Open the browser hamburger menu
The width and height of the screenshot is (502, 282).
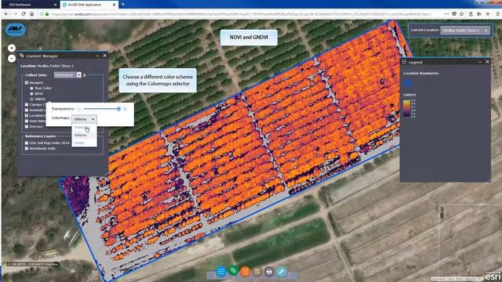pos(498,14)
